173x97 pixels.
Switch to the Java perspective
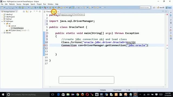click(168, 8)
